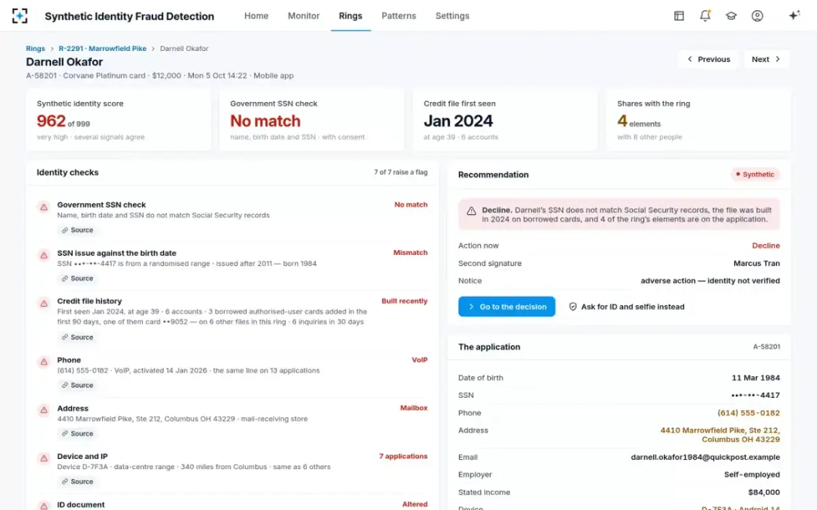The image size is (817, 510).
Task: Go to the Previous applicant
Action: click(x=708, y=59)
